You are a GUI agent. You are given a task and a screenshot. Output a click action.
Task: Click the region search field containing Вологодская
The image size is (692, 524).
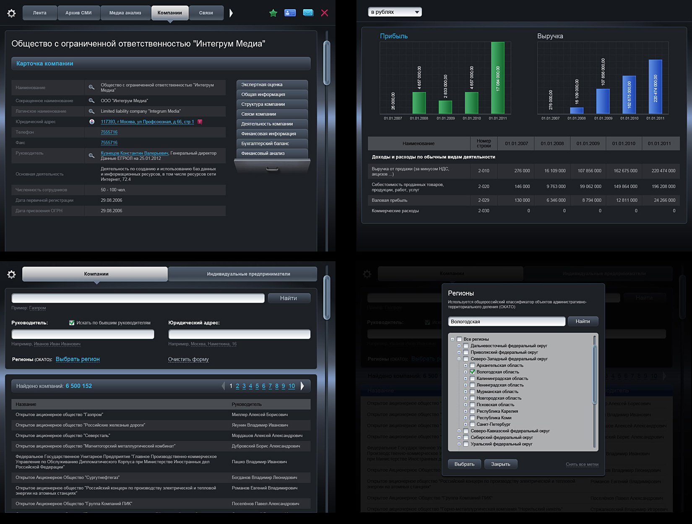tap(506, 322)
